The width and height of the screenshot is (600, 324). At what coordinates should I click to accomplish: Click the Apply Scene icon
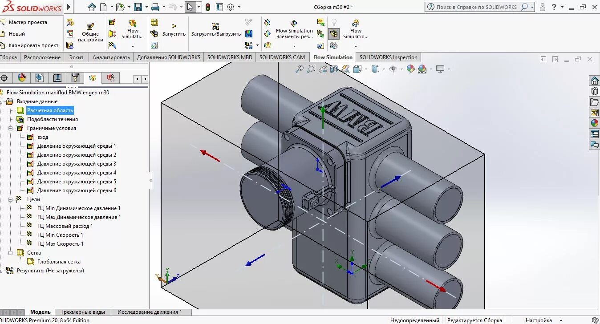[422, 69]
